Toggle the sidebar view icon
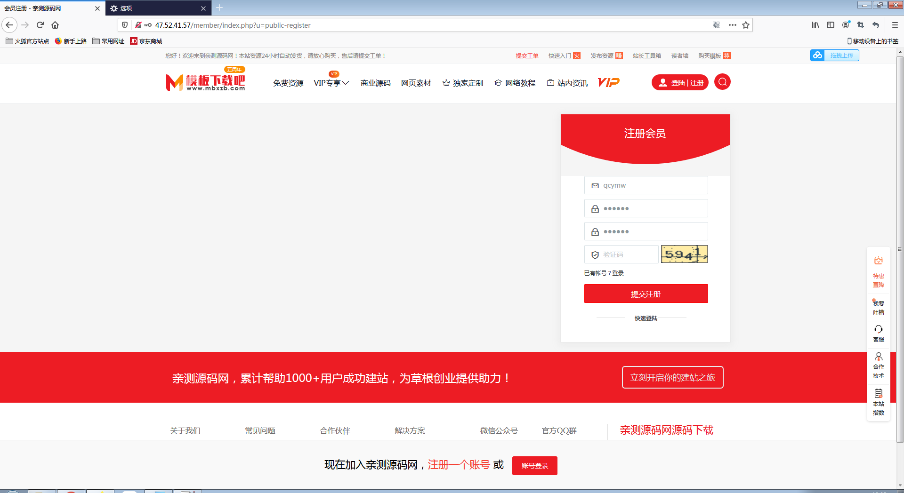The height and width of the screenshot is (493, 904). click(x=831, y=25)
